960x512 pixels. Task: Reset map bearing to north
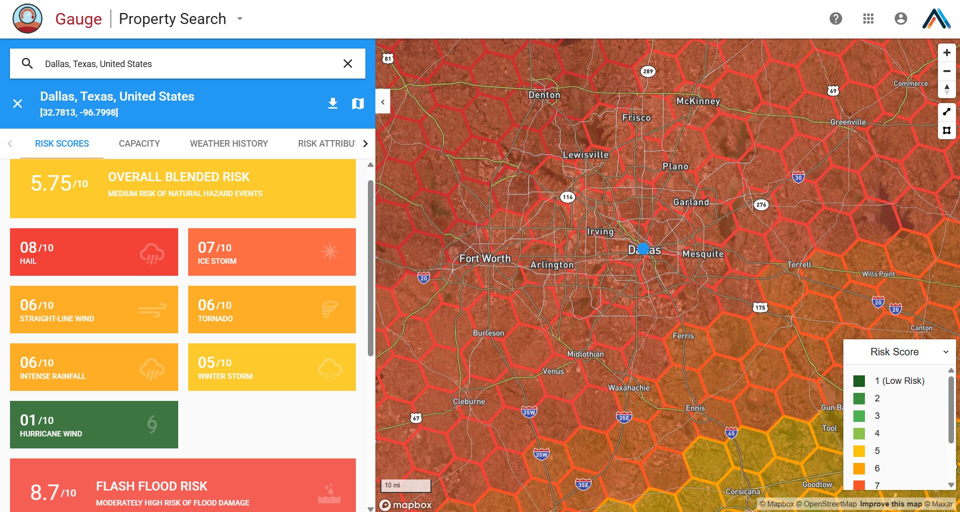coord(946,90)
